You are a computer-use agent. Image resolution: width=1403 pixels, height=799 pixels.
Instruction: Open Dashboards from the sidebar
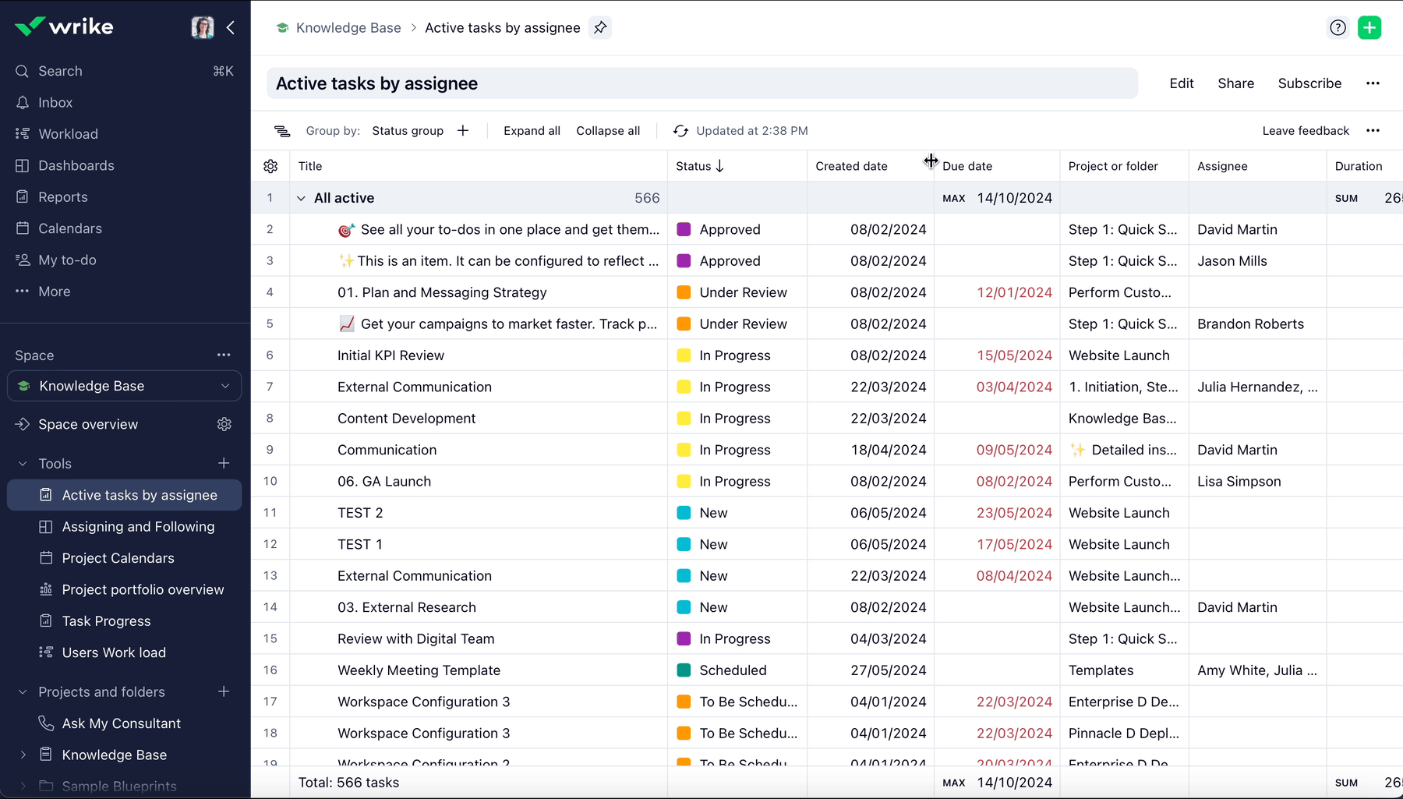(x=76, y=165)
